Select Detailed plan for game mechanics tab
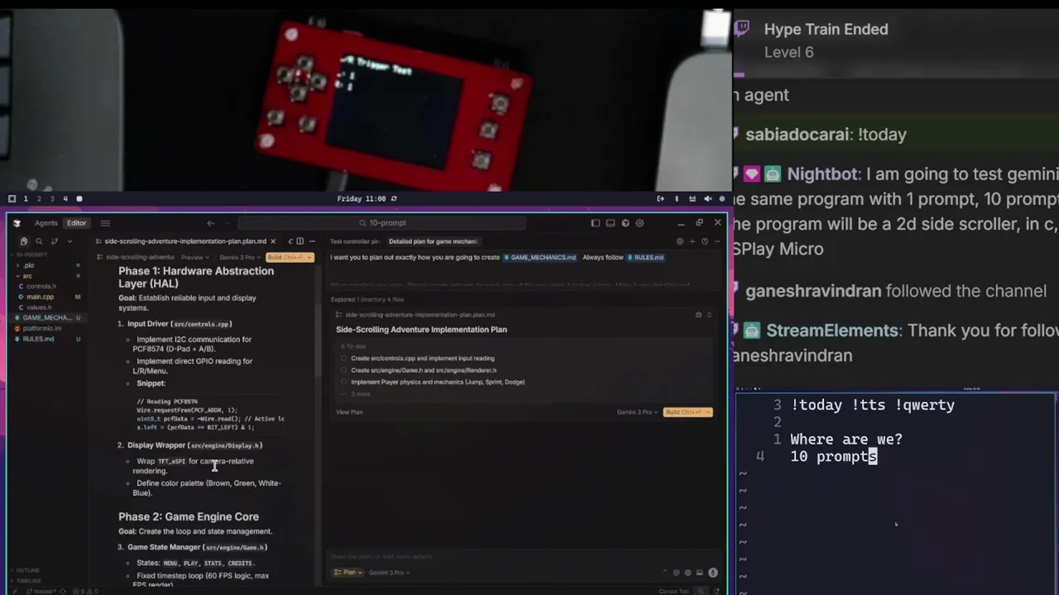This screenshot has height=595, width=1059. [x=433, y=241]
